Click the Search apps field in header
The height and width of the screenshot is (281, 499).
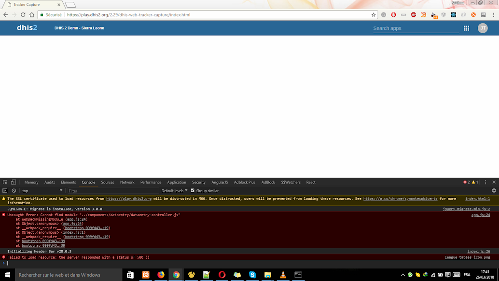point(416,28)
